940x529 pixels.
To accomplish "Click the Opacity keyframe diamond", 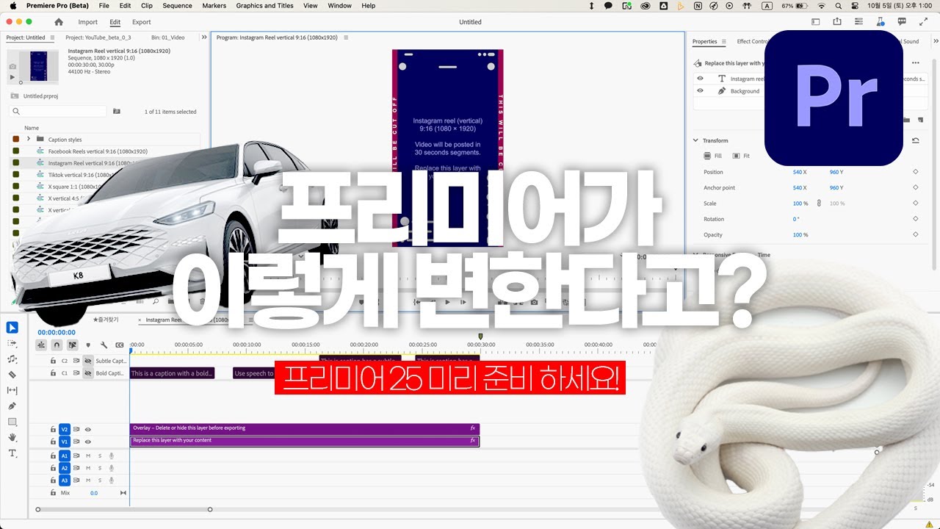I will click(916, 234).
